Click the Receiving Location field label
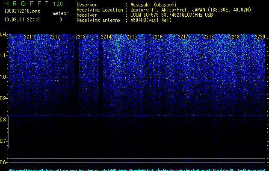269x171 pixels. pyautogui.click(x=100, y=10)
